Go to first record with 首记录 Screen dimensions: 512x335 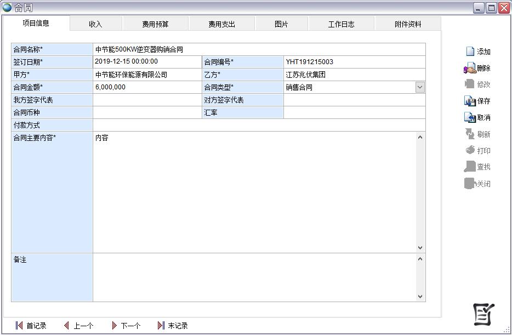pyautogui.click(x=31, y=326)
